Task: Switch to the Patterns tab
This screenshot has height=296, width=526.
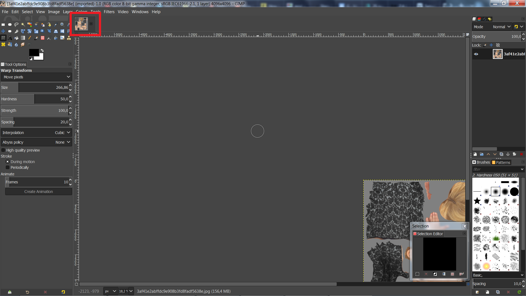Action: [x=501, y=162]
